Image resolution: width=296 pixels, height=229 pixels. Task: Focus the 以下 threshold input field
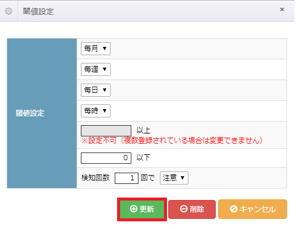pyautogui.click(x=106, y=158)
